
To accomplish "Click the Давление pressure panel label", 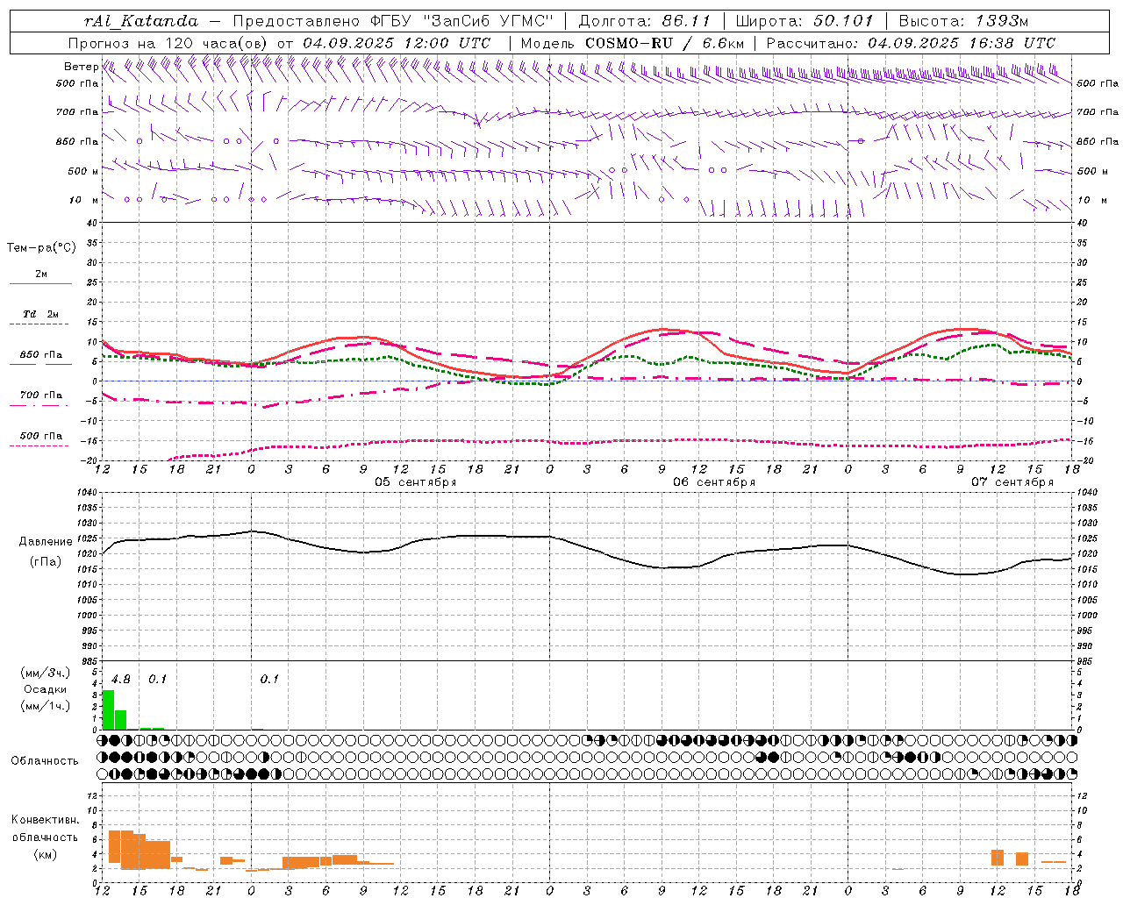I will coord(46,542).
